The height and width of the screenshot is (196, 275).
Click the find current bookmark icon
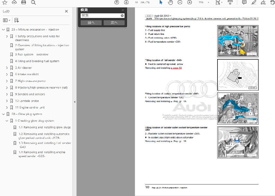[17, 20]
